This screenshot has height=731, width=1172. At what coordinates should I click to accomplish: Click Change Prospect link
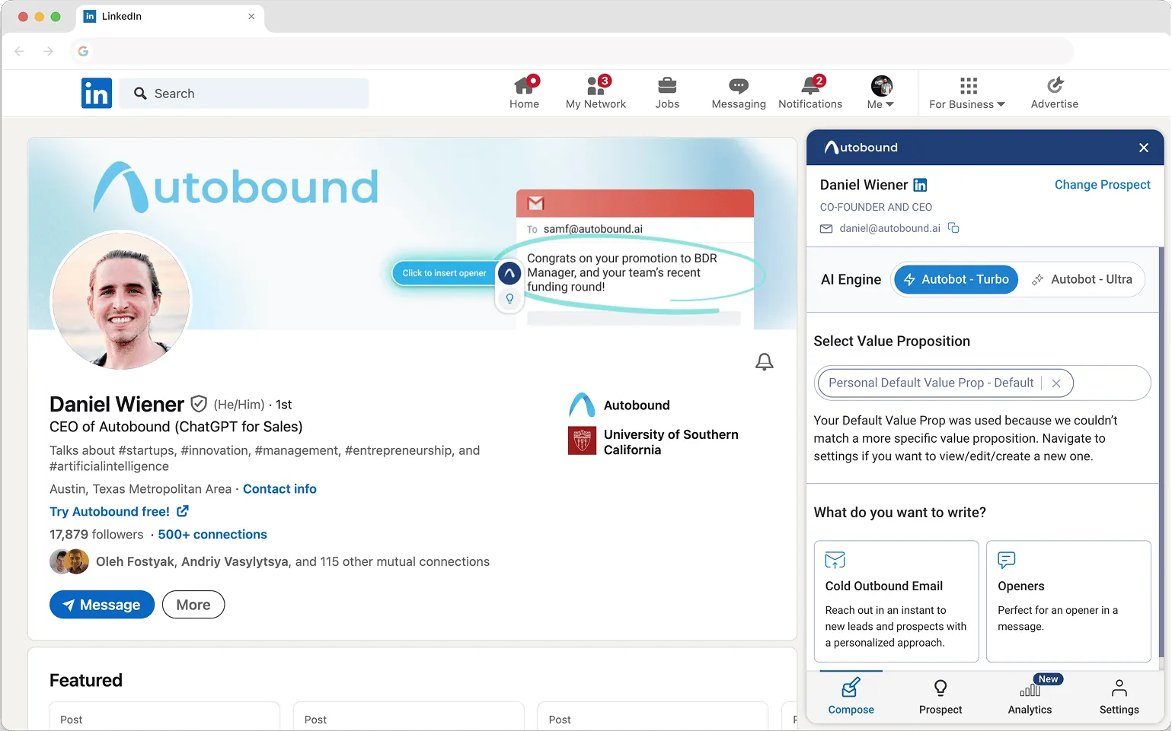click(x=1102, y=185)
